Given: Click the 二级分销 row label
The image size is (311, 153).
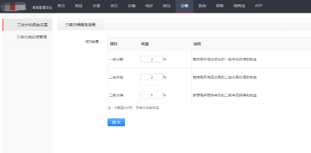Looking at the screenshot, I should coord(116,77).
